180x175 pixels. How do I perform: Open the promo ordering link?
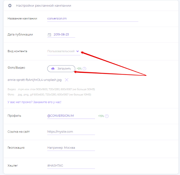34,102
